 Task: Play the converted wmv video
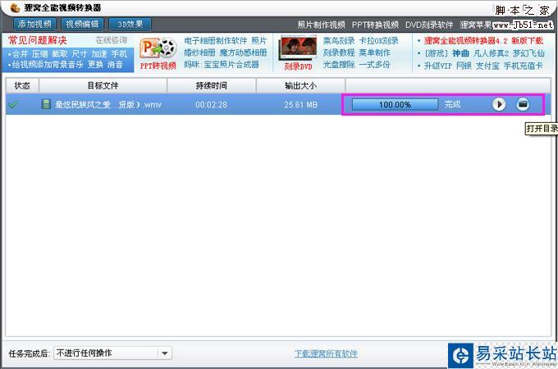click(x=499, y=104)
